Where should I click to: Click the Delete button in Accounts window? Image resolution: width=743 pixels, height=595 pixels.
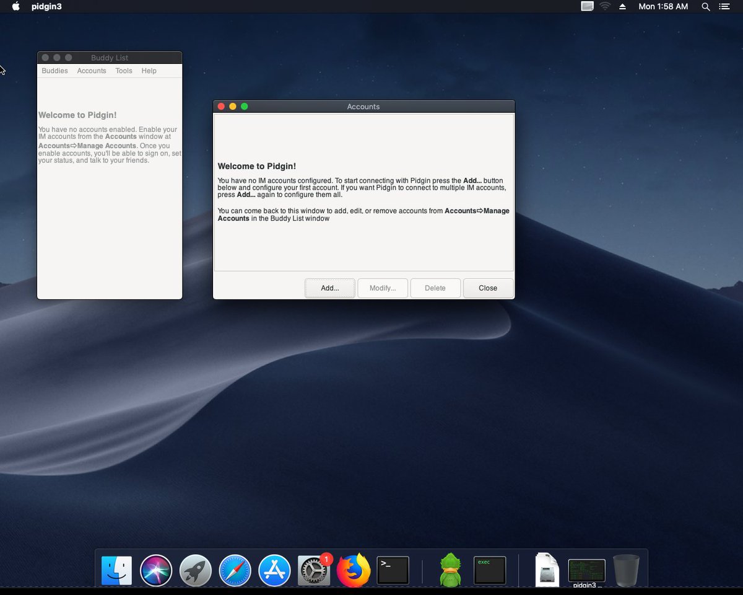point(435,288)
